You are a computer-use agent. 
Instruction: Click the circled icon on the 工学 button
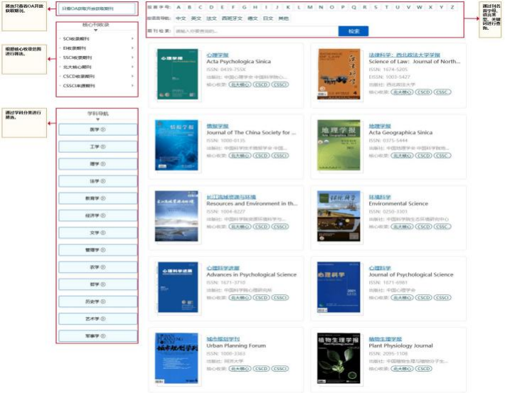point(103,146)
